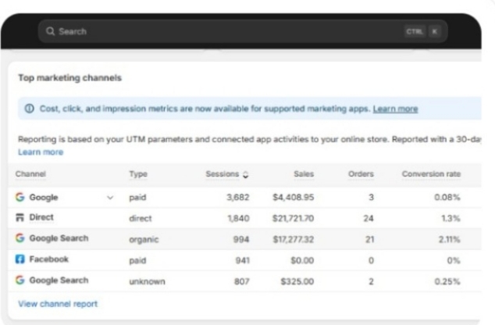
Task: Click the $21,721.70 sales value
Action: pyautogui.click(x=294, y=218)
